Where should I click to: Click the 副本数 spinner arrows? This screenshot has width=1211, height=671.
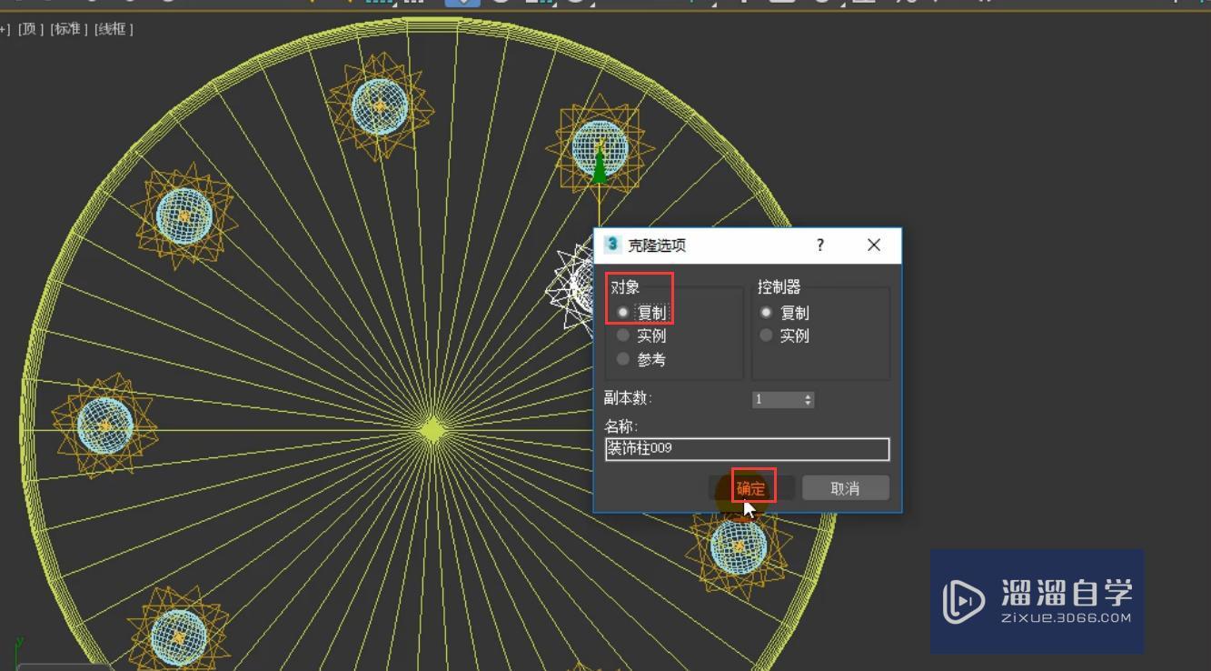809,399
